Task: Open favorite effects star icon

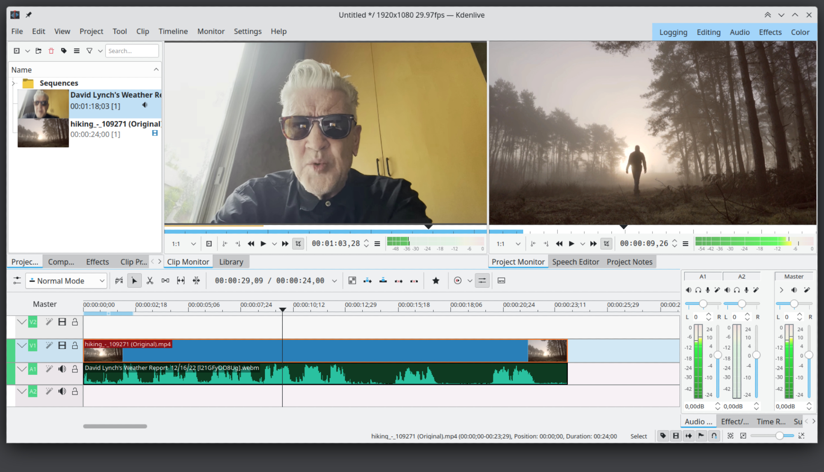Action: point(435,281)
